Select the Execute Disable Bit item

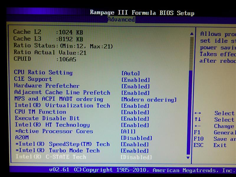47,118
